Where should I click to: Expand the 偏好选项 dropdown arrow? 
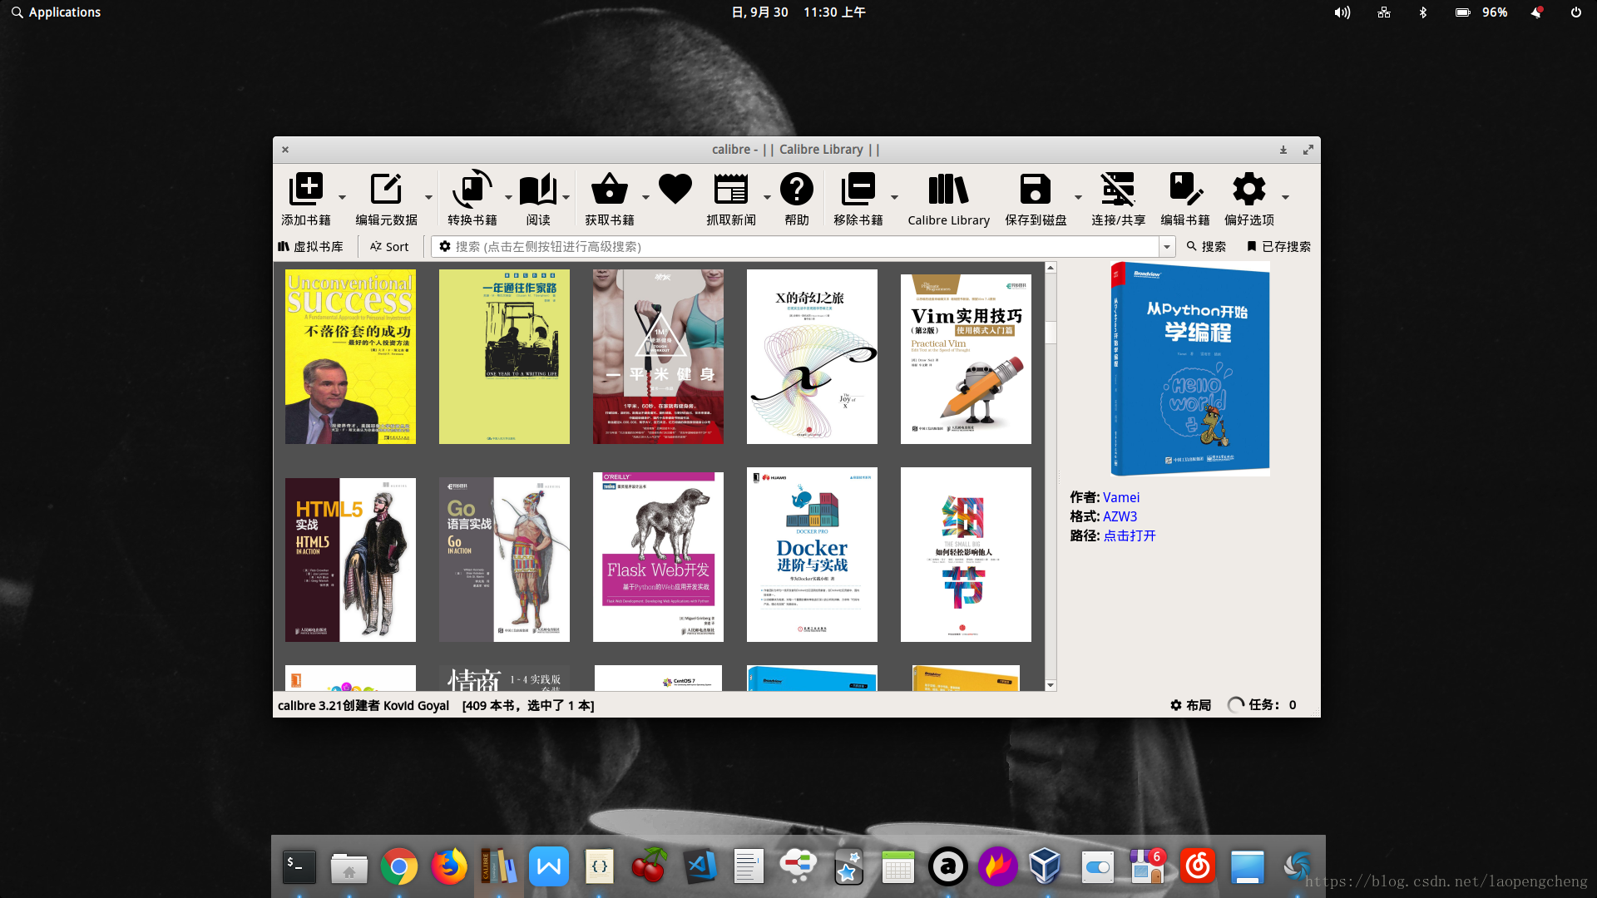click(x=1285, y=198)
